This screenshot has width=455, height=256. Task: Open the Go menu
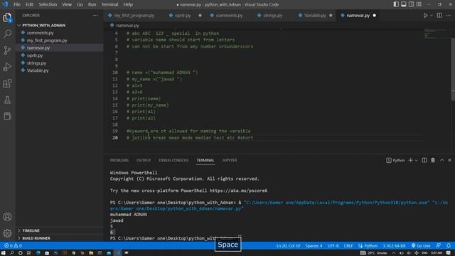pyautogui.click(x=80, y=4)
